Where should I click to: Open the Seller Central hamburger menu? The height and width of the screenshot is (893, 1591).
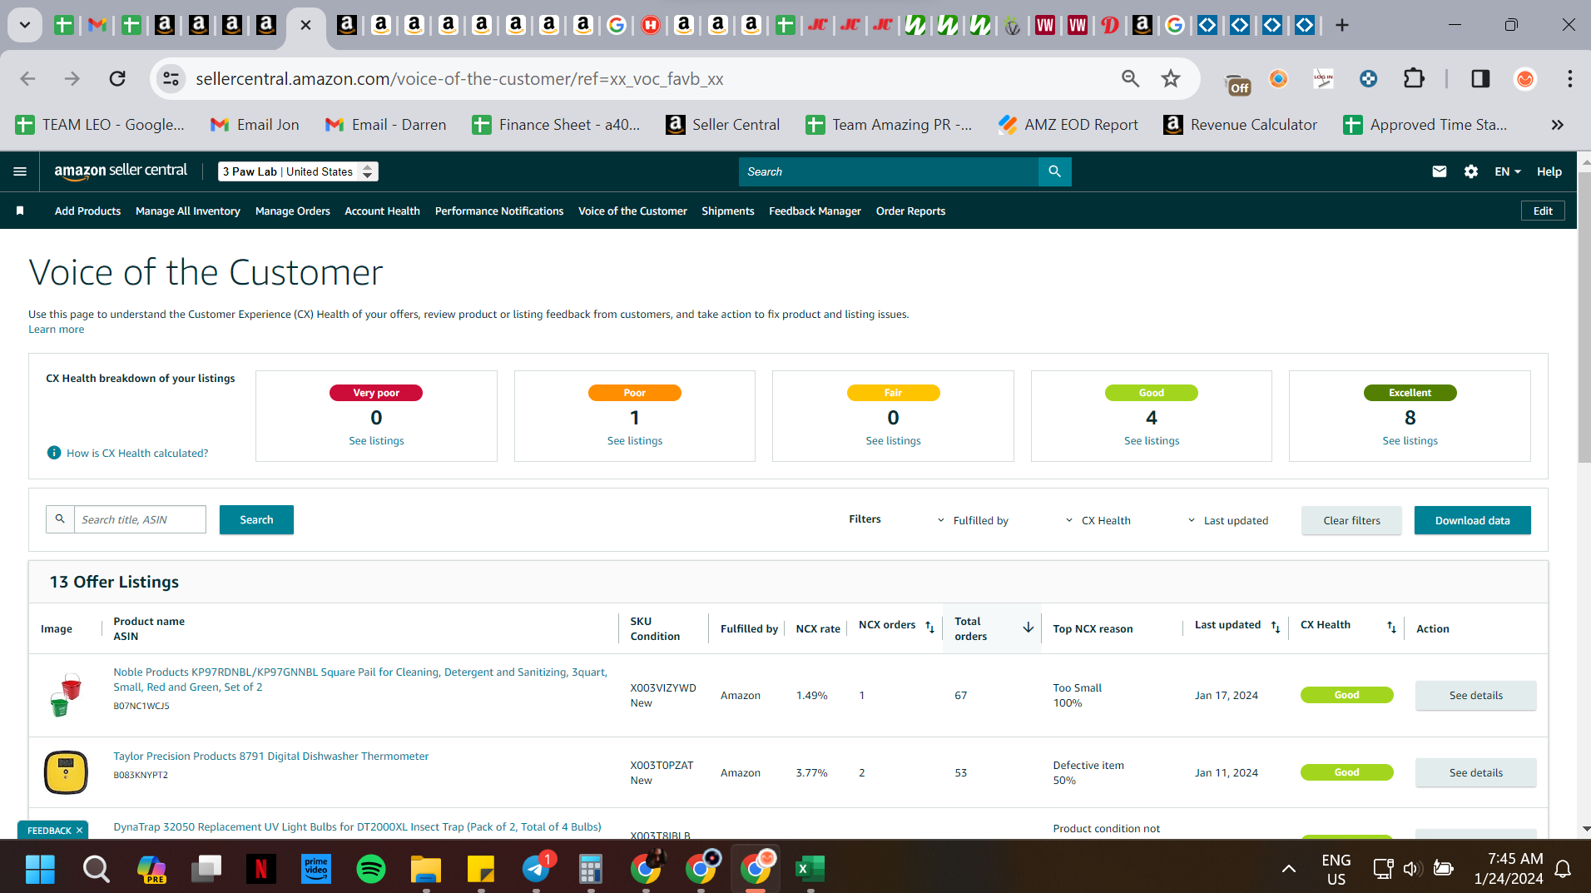coord(20,171)
